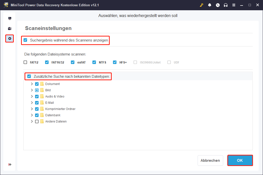The image size is (263, 175).
Task: Click the Audio & Video folder icon
Action: [x=42, y=96]
